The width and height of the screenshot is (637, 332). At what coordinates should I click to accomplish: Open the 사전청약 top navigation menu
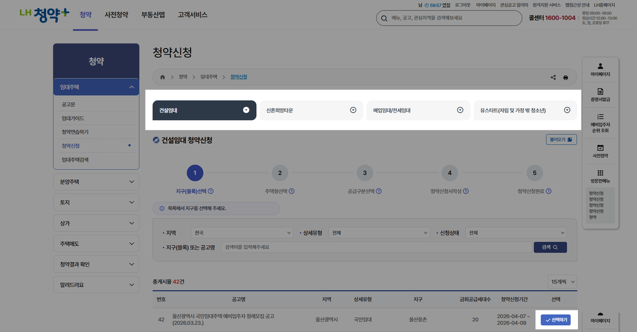coord(116,15)
